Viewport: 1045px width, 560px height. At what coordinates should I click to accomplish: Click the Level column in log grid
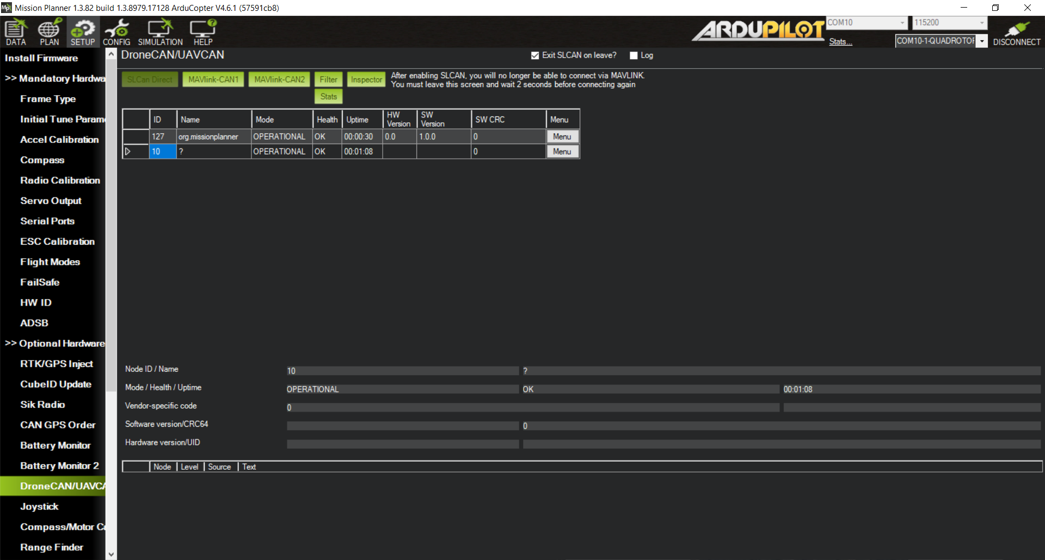(x=190, y=467)
